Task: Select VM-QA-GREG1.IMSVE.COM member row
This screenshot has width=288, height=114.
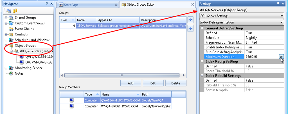Action: 116,106
